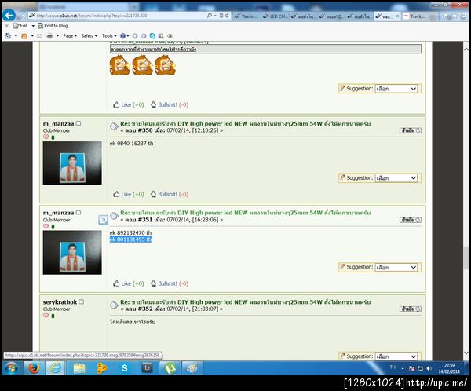
Task: Open reply #350 post title link
Action: coord(246,123)
